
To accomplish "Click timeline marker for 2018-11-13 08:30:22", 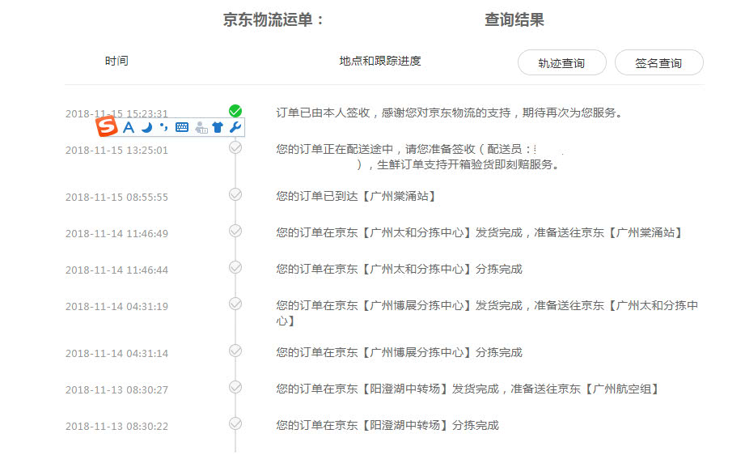I will pos(235,423).
